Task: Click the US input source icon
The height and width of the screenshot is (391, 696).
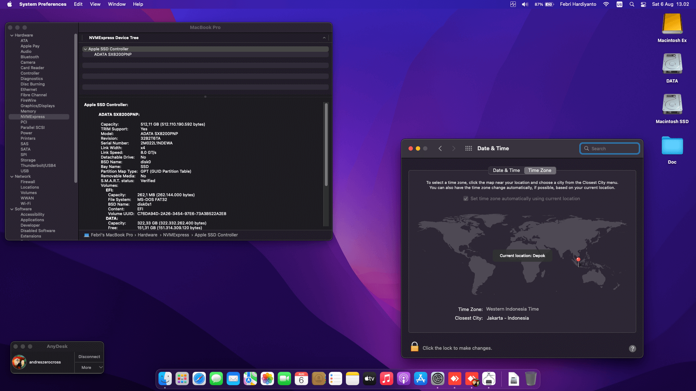Action: coord(620,4)
